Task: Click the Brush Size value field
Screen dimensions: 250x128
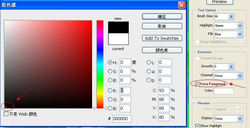Action: click(221, 16)
